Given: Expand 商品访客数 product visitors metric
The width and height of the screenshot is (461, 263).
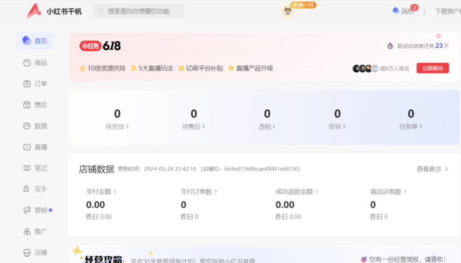Looking at the screenshot, I should [389, 192].
